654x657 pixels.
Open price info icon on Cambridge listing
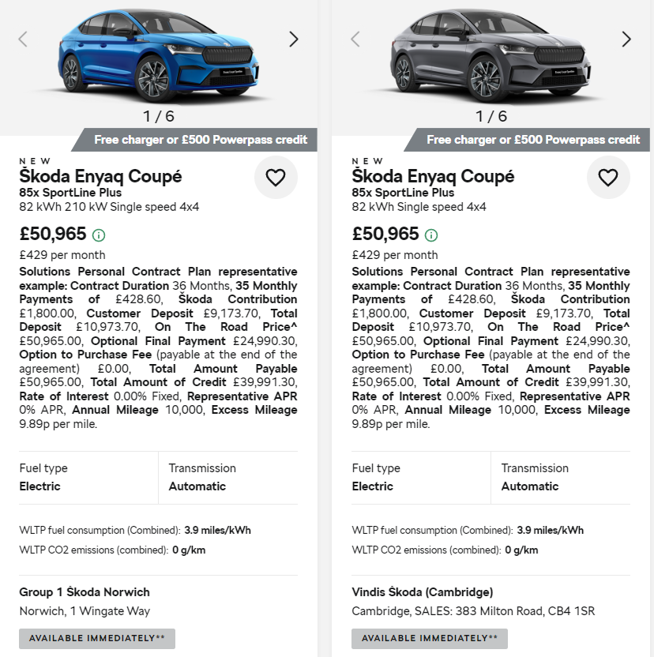[x=431, y=235]
